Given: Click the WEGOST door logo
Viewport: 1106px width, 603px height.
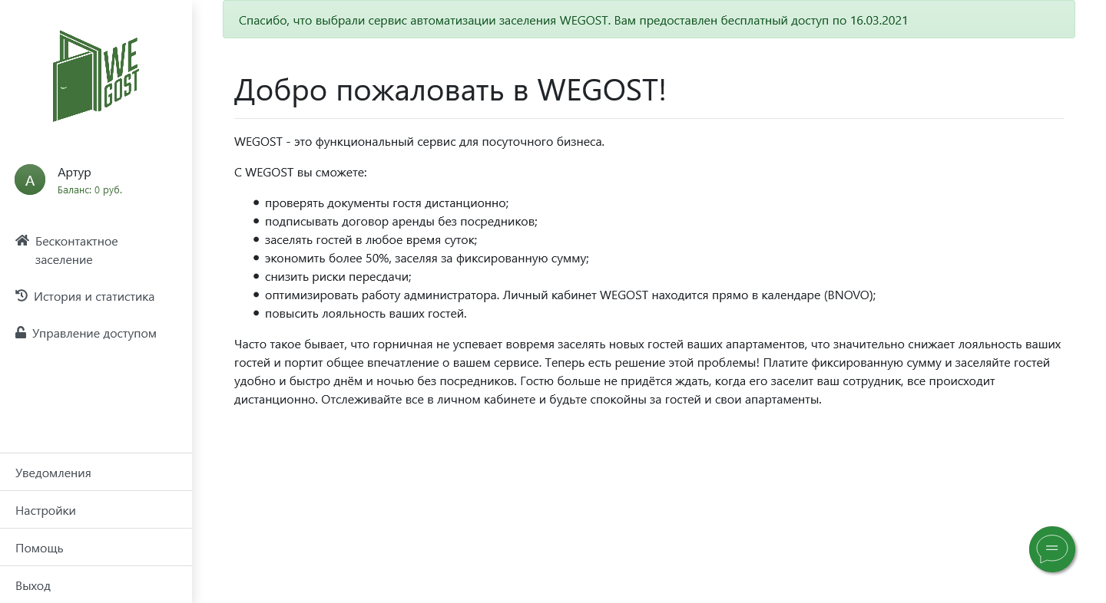Looking at the screenshot, I should [x=96, y=76].
